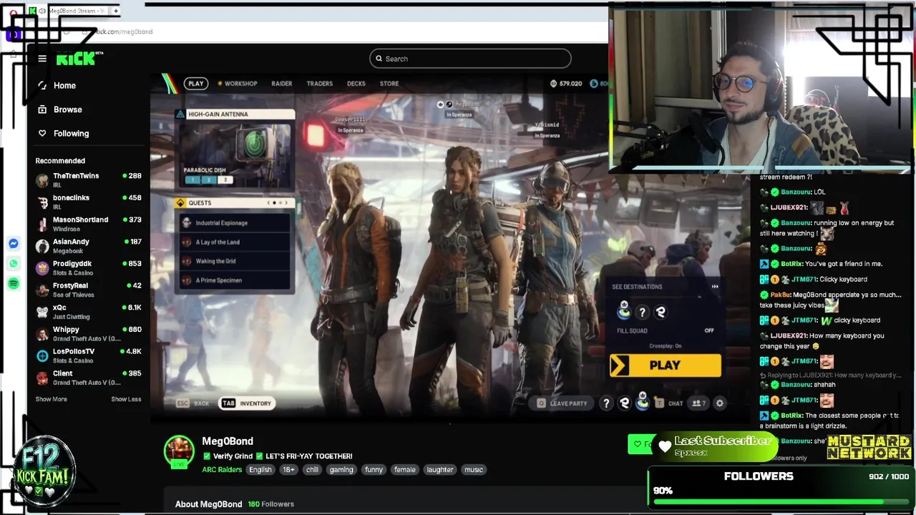Switch to the TRADERS game tab
Viewport: 916px width, 515px height.
[x=319, y=84]
